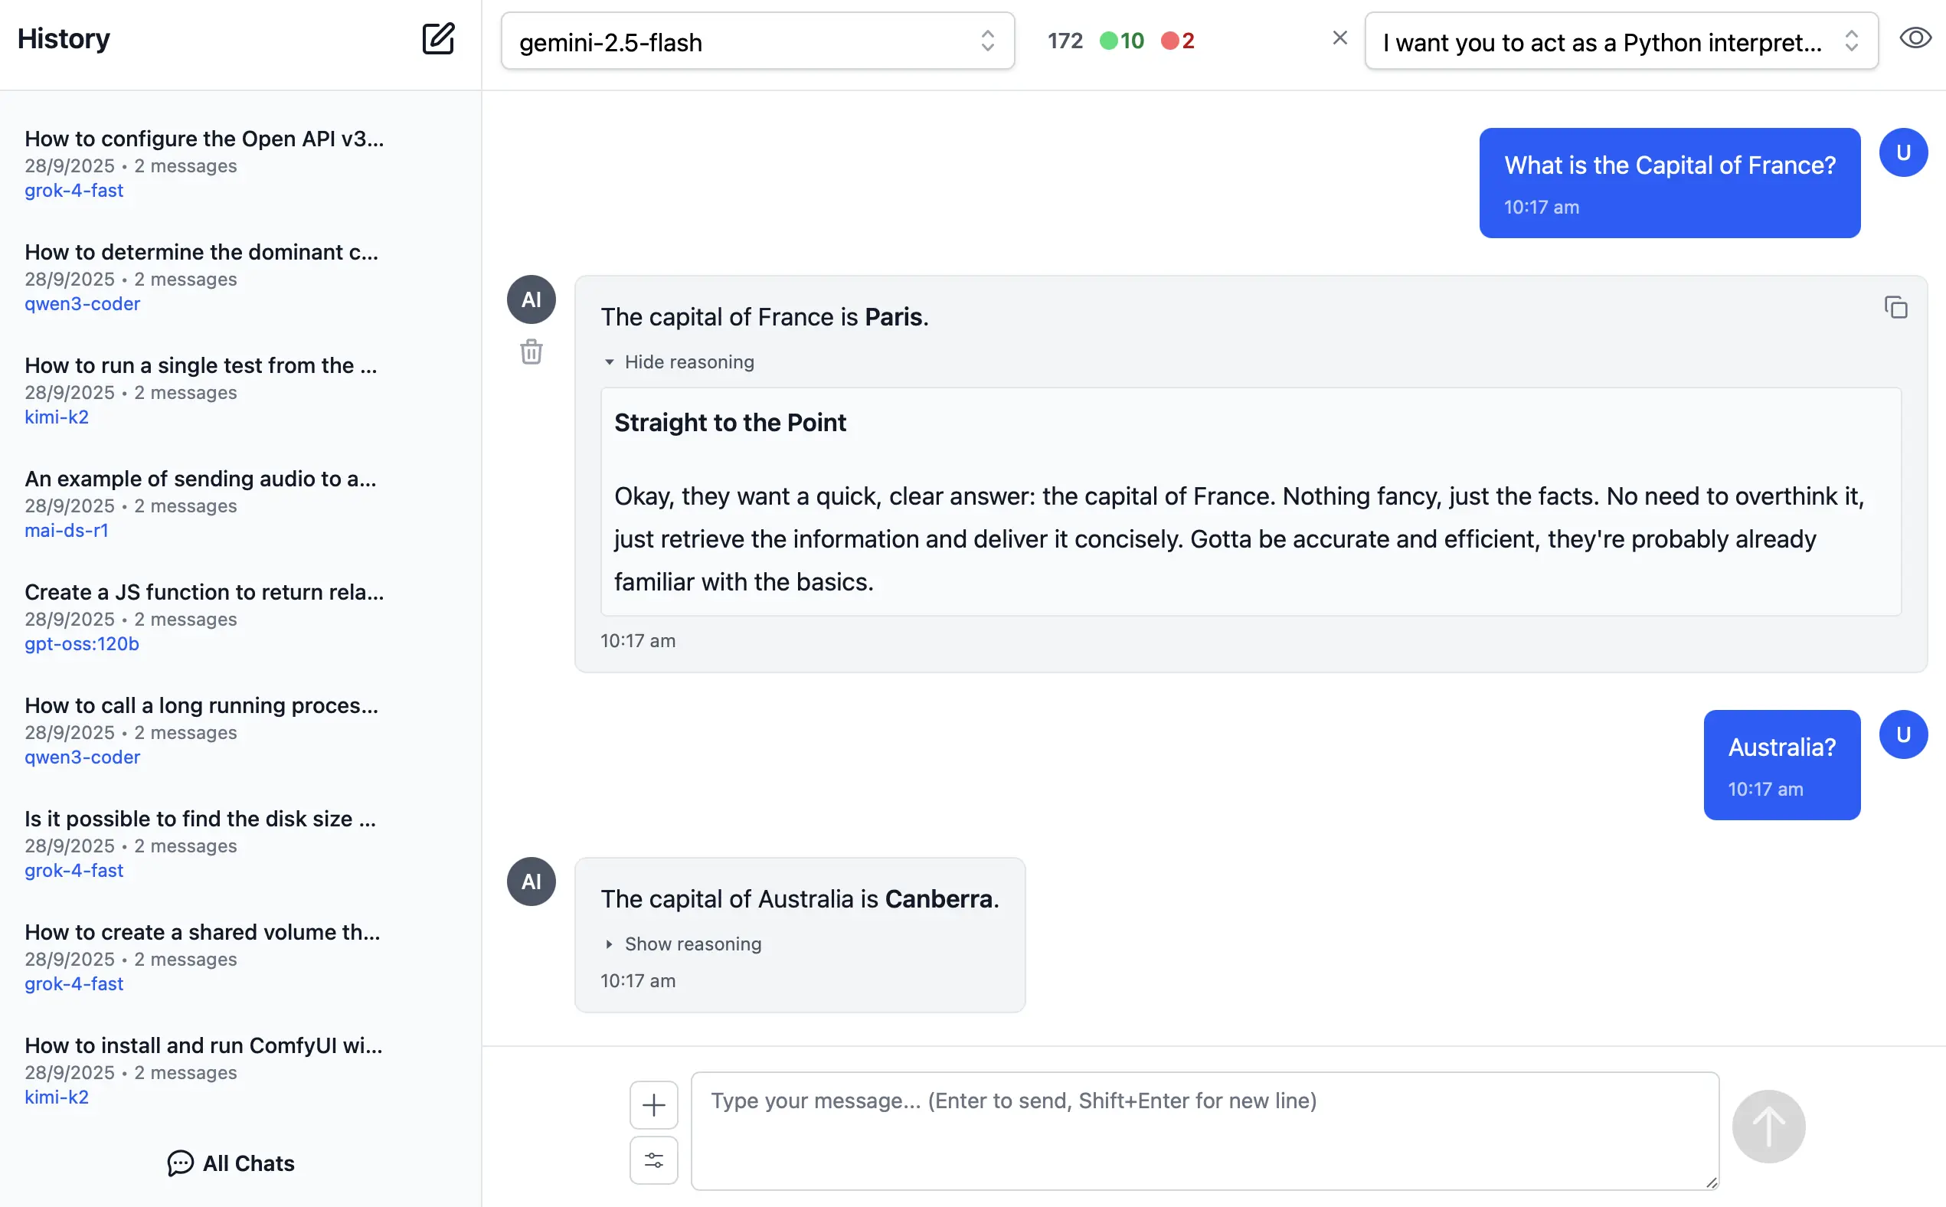Viewport: 1946px width, 1207px height.
Task: Click the green 10 status indicator
Action: tap(1121, 41)
